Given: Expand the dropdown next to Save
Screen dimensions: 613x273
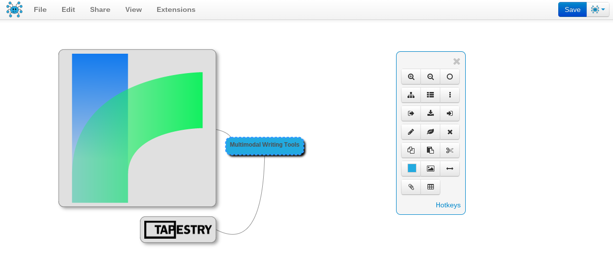Looking at the screenshot, I should coord(598,9).
